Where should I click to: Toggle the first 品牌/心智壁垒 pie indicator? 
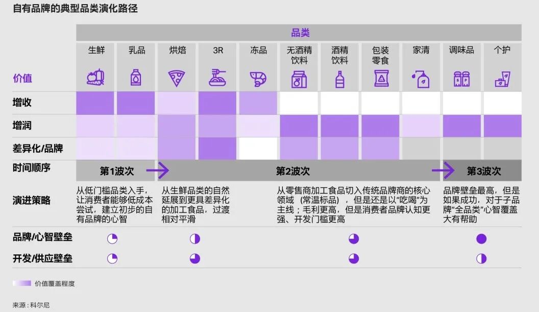pyautogui.click(x=112, y=238)
